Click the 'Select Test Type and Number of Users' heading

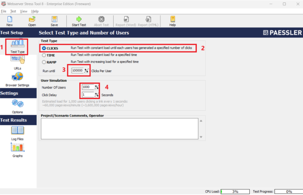[x=84, y=33]
